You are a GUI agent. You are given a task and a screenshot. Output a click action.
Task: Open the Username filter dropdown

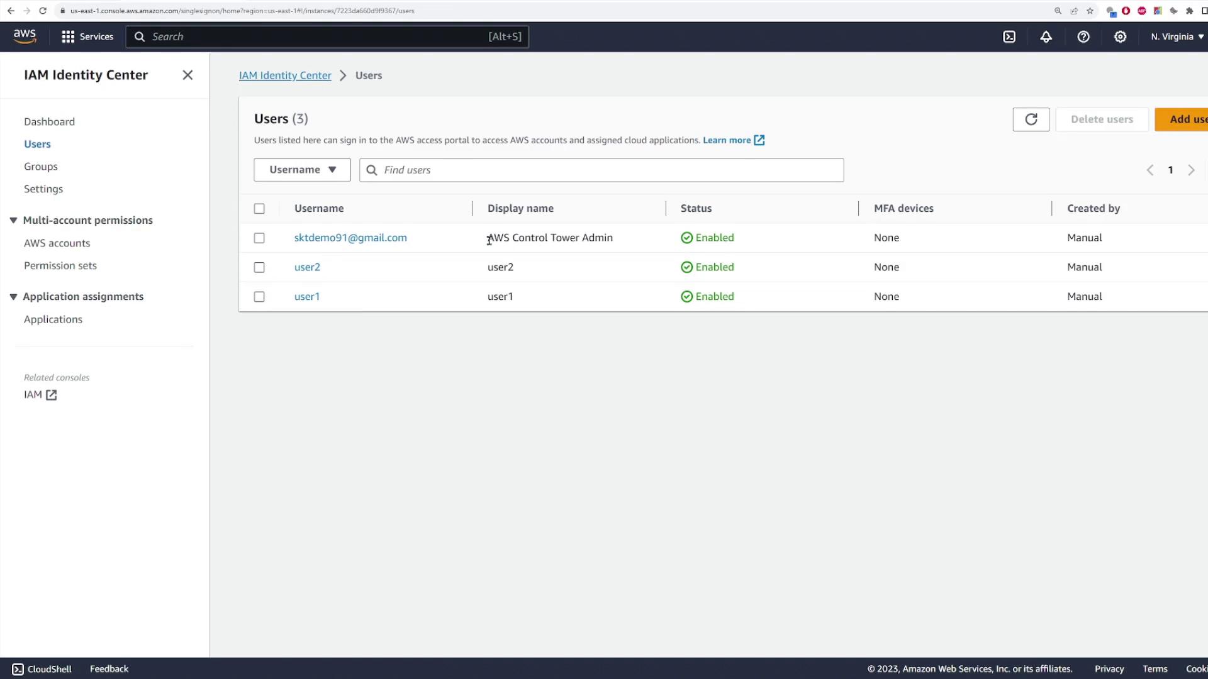[x=302, y=170]
